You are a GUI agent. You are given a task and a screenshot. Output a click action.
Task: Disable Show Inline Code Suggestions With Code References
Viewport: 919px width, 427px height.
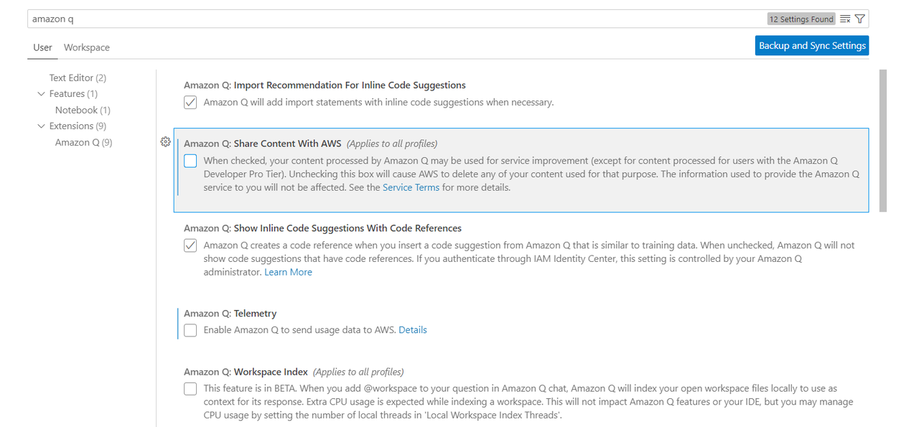[190, 245]
